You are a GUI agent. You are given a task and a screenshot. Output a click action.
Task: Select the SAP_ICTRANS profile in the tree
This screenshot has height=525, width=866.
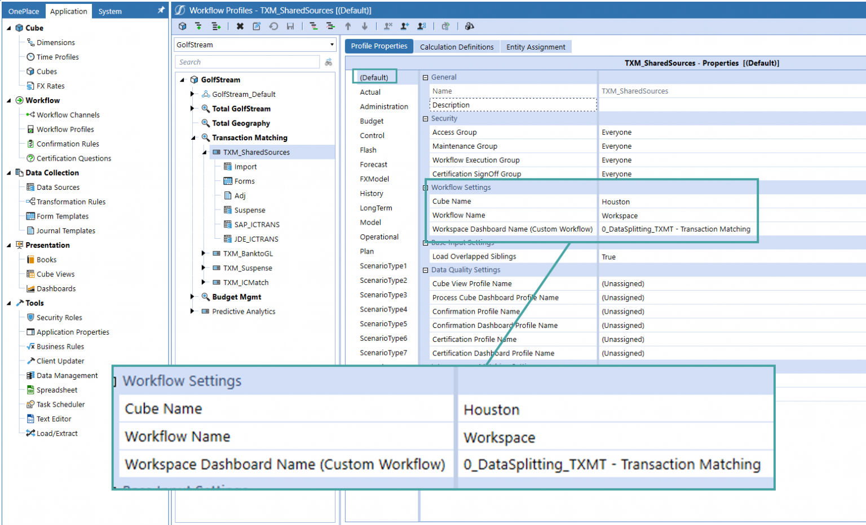tap(257, 224)
